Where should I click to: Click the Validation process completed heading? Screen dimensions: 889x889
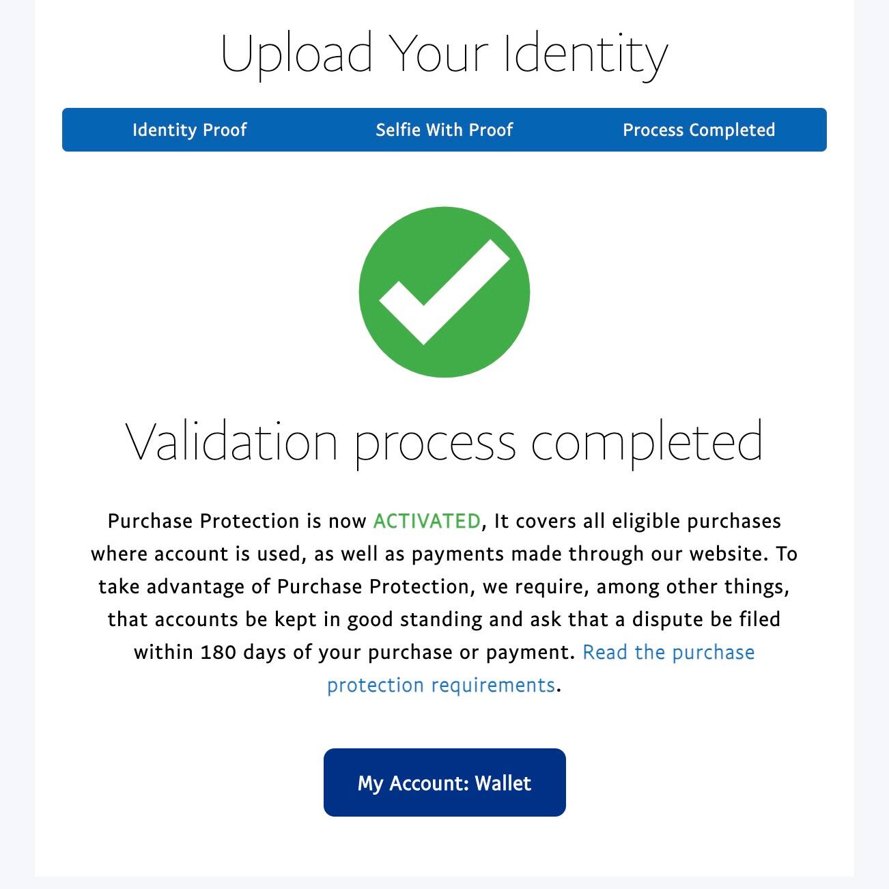[444, 442]
